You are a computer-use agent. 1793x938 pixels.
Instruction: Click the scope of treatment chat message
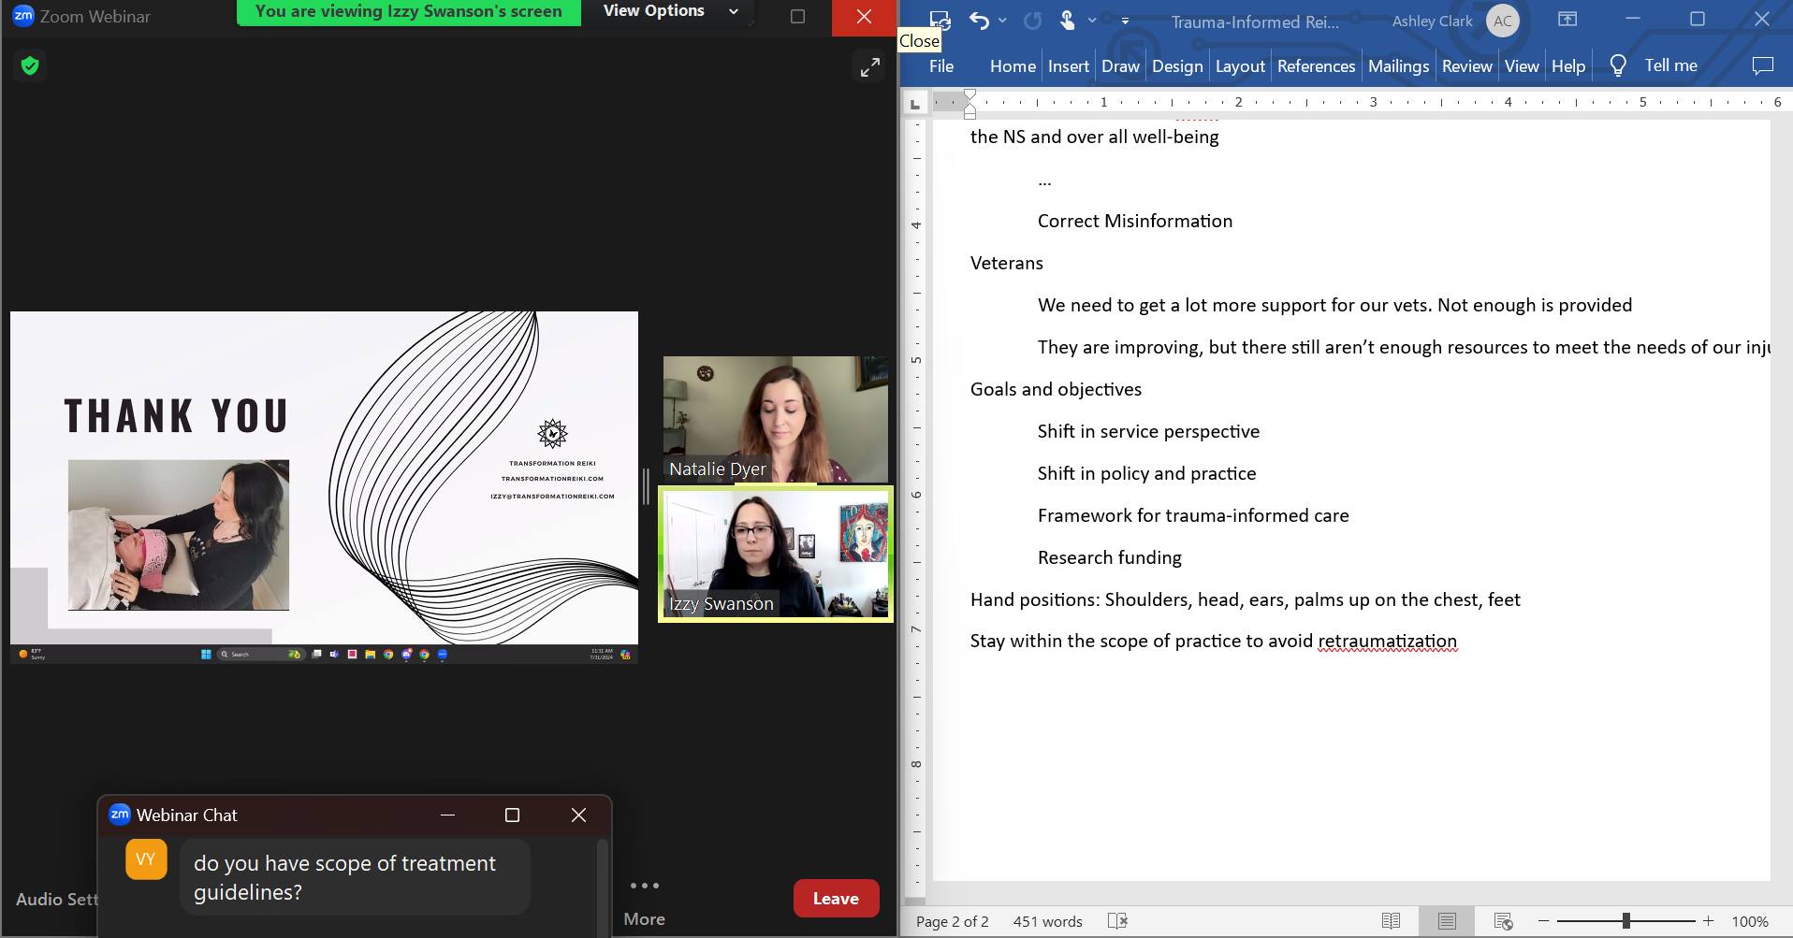pyautogui.click(x=355, y=877)
